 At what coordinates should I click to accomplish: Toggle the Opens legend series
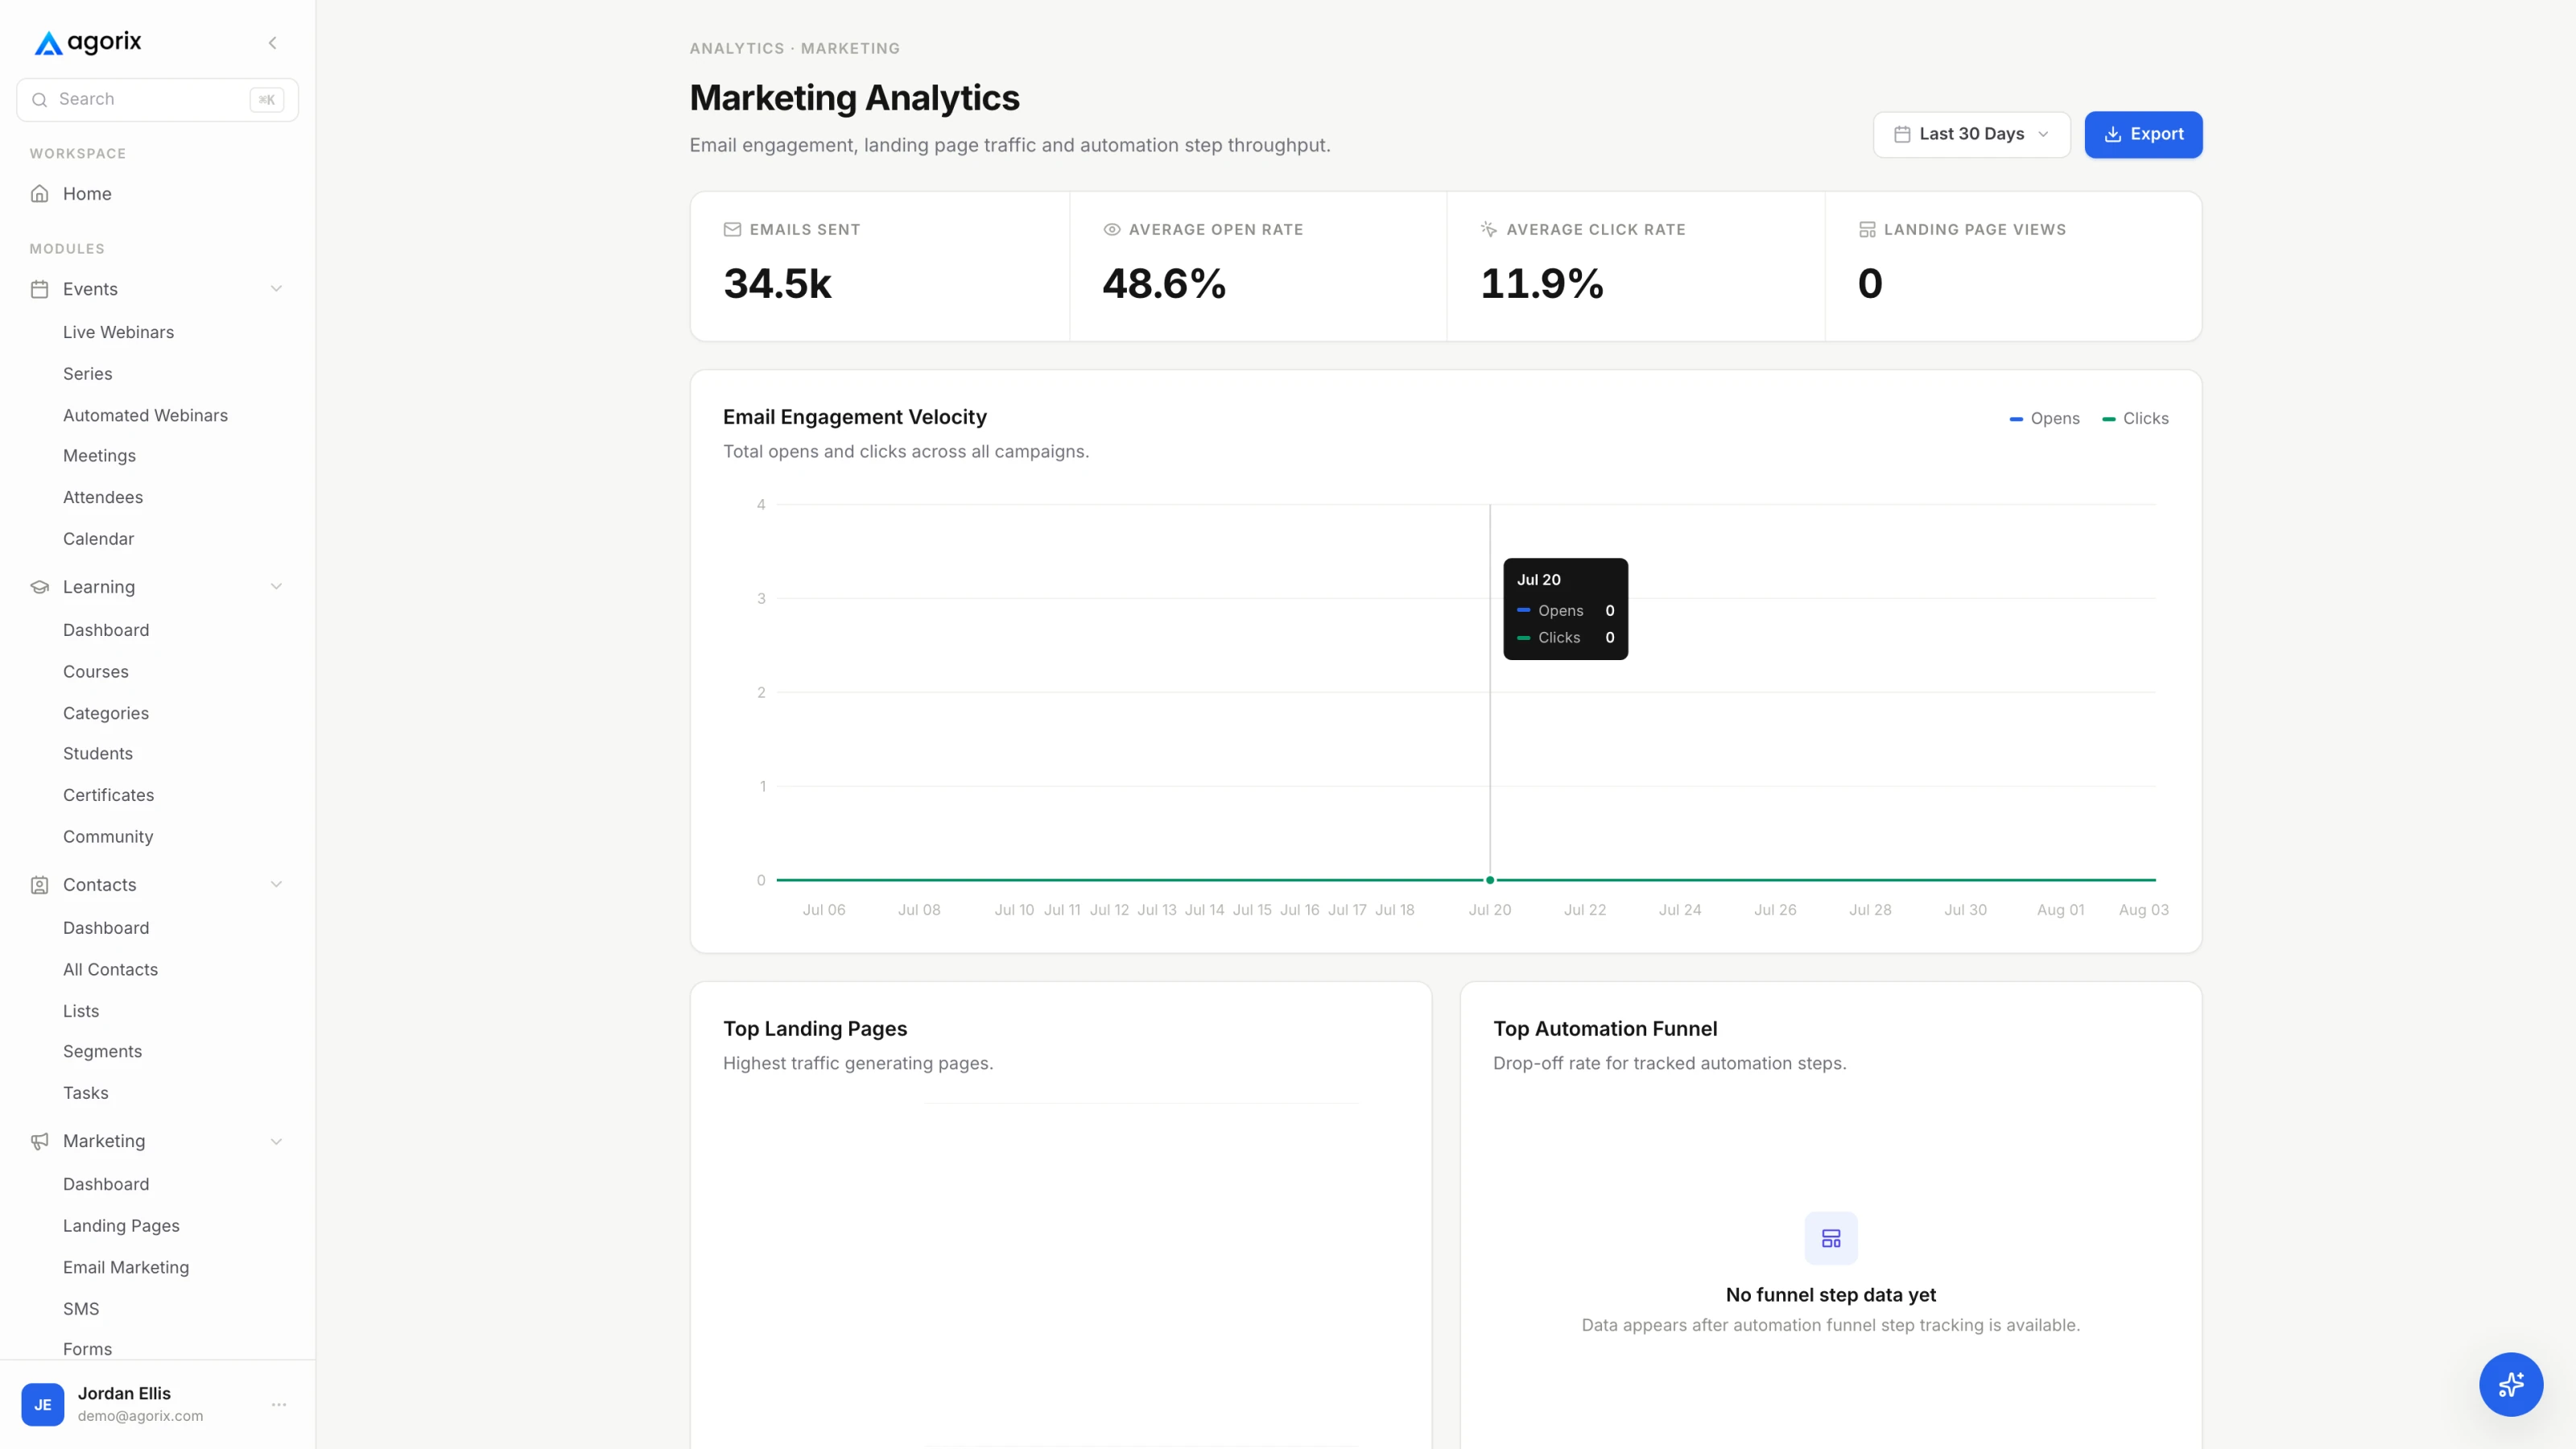coord(2044,419)
